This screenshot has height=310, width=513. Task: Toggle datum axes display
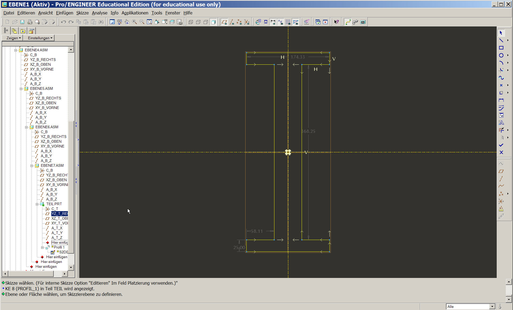tap(232, 22)
